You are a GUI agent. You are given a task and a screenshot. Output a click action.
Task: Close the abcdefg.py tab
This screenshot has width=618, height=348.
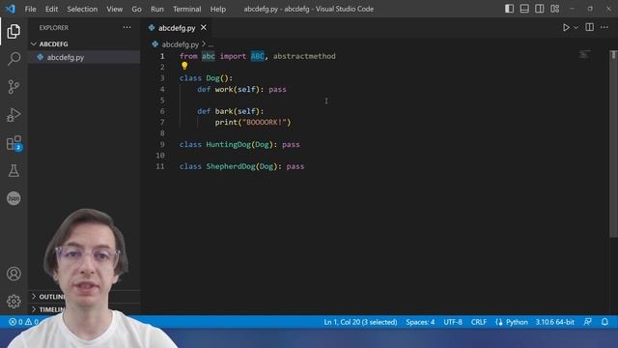[204, 27]
